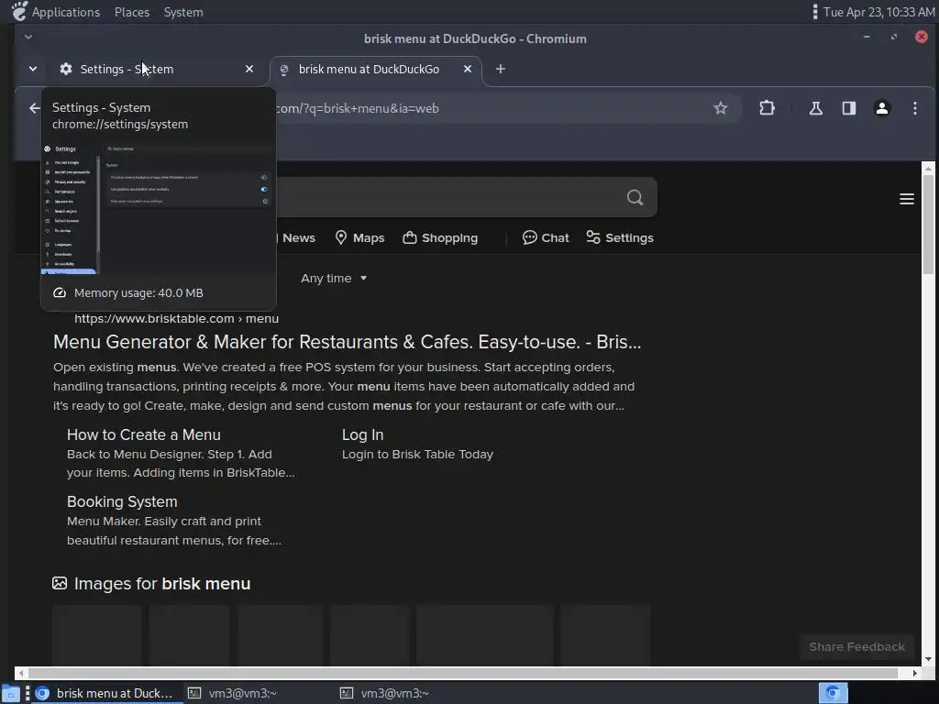939x704 pixels.
Task: Open Chromium three-dot menu
Action: coord(914,108)
